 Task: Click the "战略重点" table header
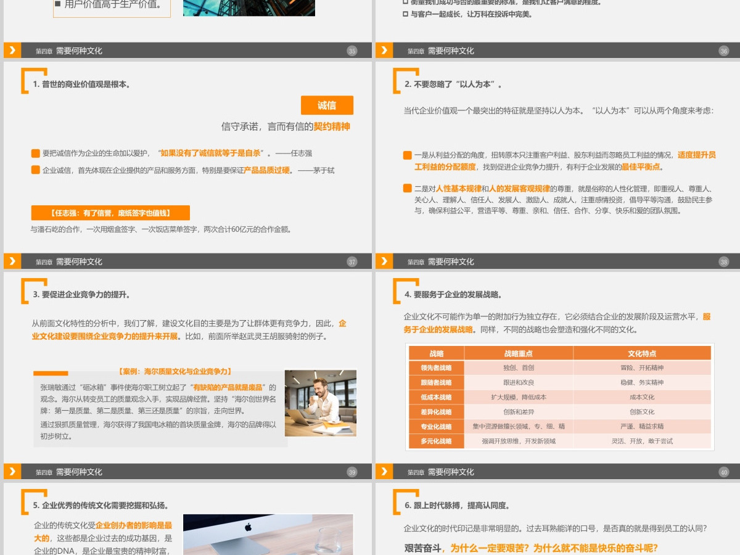point(519,353)
